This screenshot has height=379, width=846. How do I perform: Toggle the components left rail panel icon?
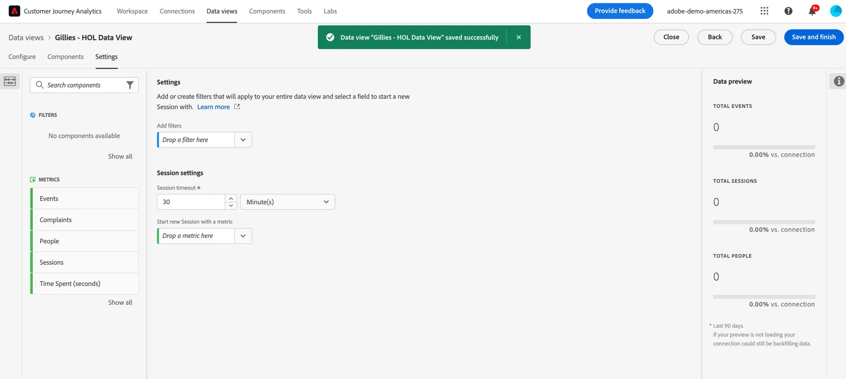pos(10,81)
